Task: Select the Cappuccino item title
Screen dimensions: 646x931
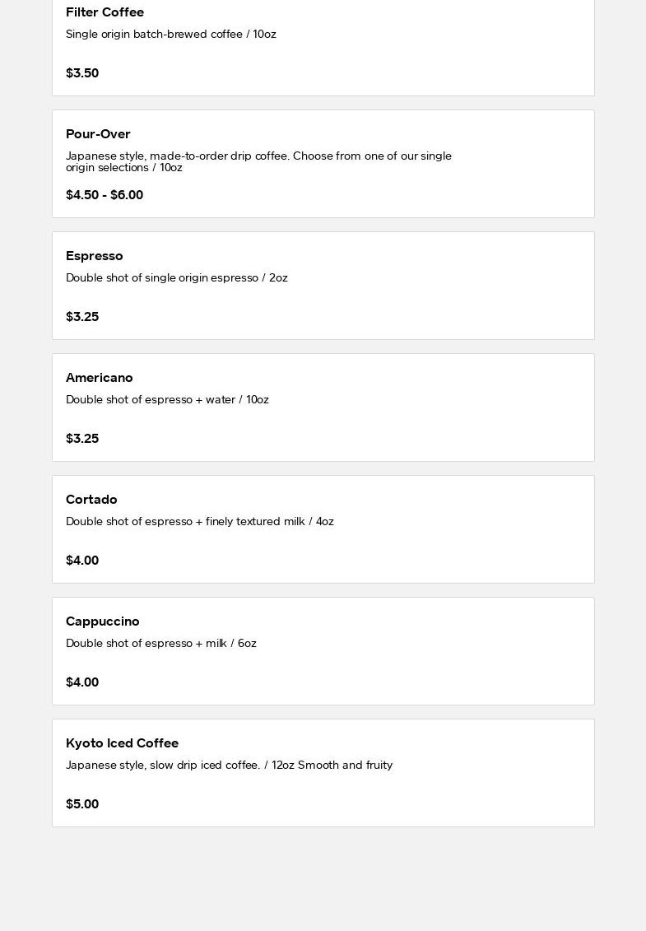Action: pyautogui.click(x=103, y=621)
